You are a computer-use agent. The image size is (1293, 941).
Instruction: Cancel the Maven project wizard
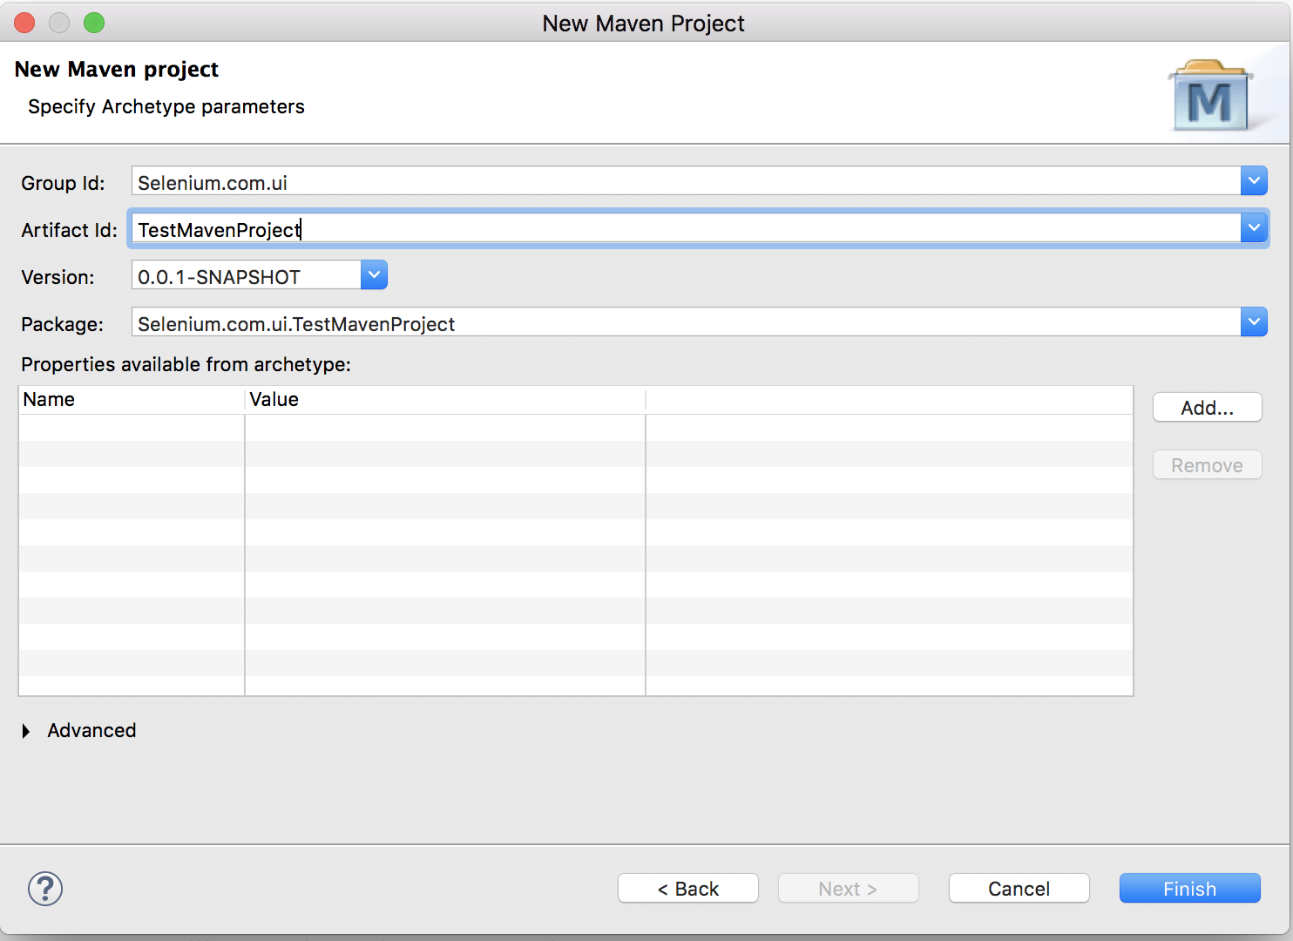click(x=1019, y=888)
